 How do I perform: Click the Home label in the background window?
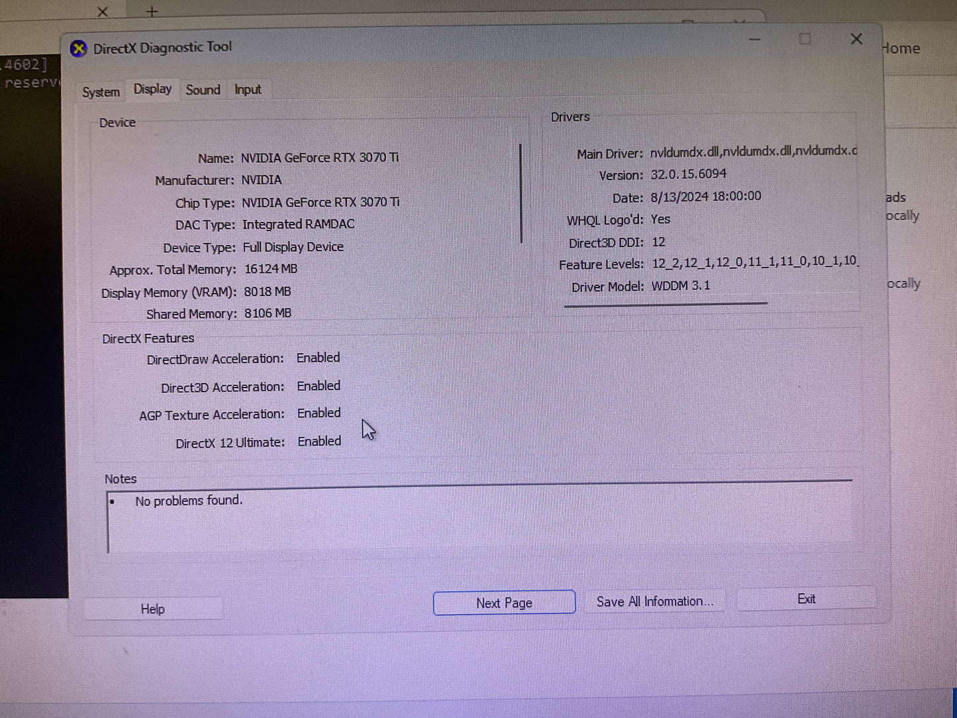pos(901,49)
